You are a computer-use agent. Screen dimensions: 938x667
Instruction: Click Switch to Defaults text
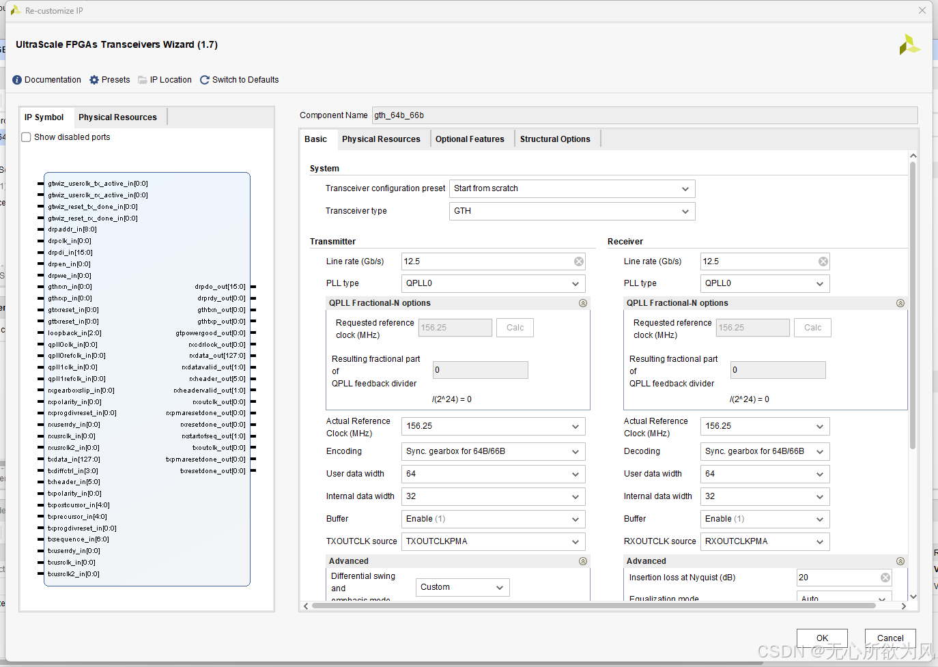tap(245, 80)
